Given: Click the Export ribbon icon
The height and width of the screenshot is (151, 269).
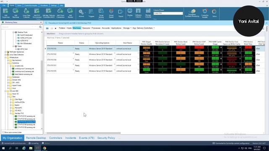Looking at the screenshot, I should point(121,13).
